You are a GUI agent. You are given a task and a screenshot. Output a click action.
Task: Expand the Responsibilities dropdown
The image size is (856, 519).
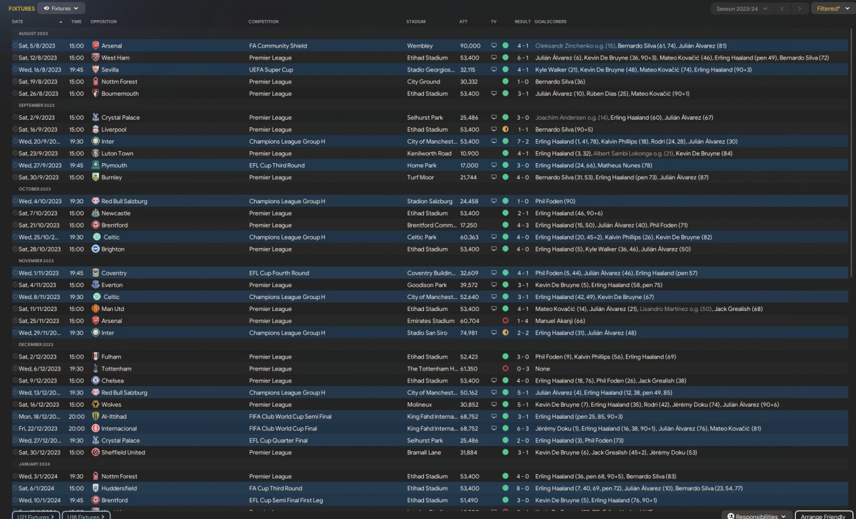(x=756, y=516)
